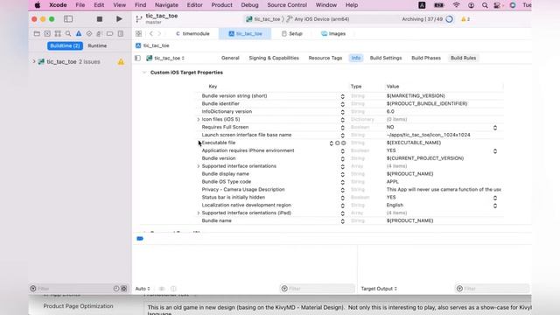Viewport: 560px width, 315px height.
Task: Toggle the variables view pane button
Action: (161, 289)
